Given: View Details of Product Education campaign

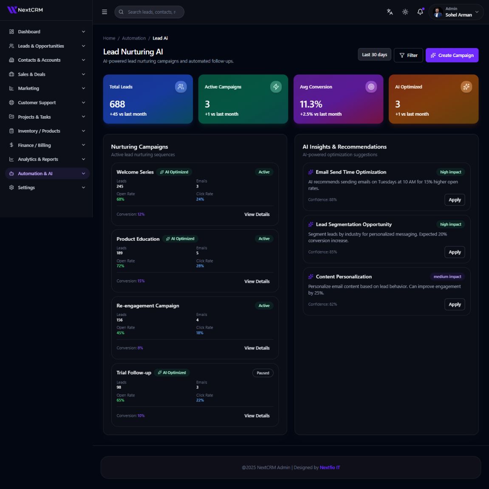Looking at the screenshot, I should (x=257, y=281).
